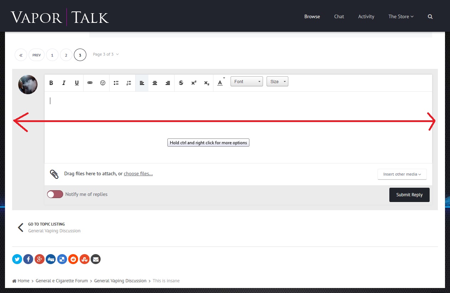Click the choose files link
Image resolution: width=450 pixels, height=293 pixels.
click(138, 174)
